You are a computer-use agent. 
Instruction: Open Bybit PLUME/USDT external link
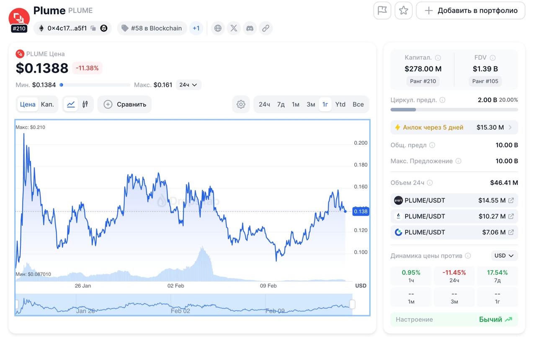point(511,201)
